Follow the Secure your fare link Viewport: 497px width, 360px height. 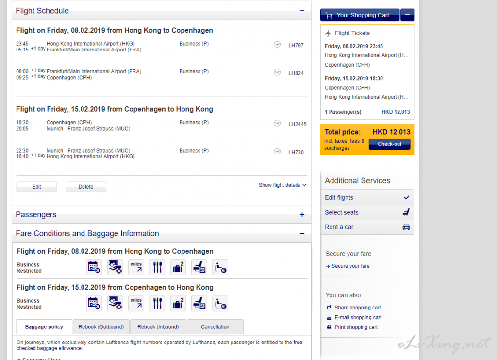click(350, 266)
